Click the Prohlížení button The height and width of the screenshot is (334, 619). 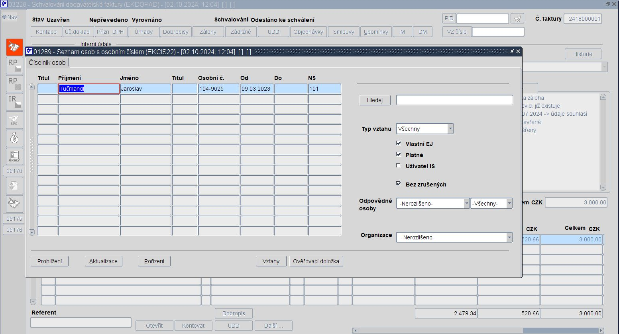pyautogui.click(x=50, y=261)
